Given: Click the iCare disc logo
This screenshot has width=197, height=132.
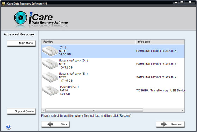Looking at the screenshot, I should click(x=20, y=18).
